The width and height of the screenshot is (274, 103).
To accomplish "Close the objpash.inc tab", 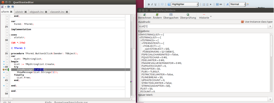I will click(x=46, y=12).
